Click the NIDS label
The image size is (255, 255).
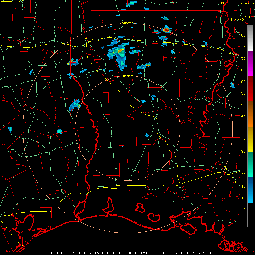pos(249,17)
